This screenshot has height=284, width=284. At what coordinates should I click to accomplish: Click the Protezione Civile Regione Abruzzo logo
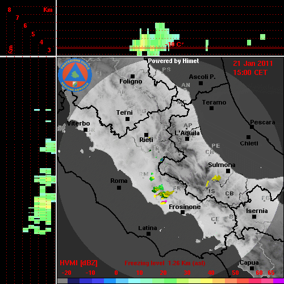[x=75, y=75]
